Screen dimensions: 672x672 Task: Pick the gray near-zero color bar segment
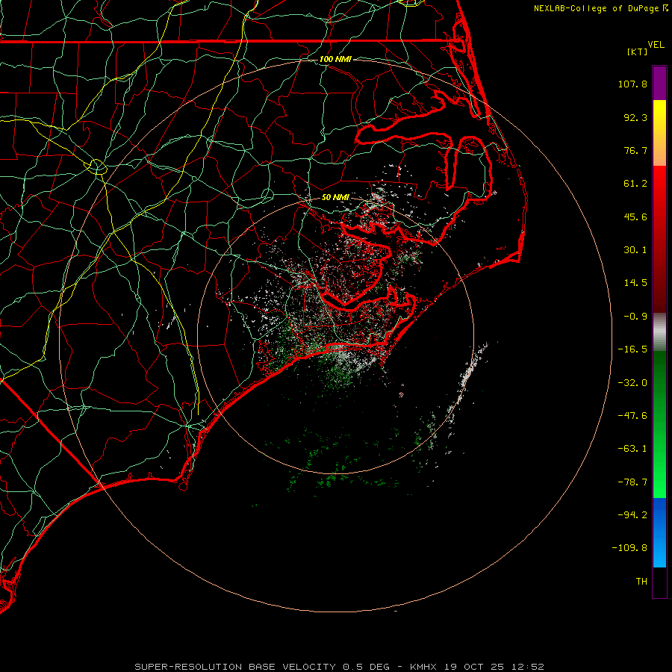[x=659, y=331]
